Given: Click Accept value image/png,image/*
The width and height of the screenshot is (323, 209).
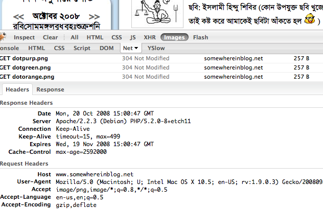Looking at the screenshot, I should point(111,190).
